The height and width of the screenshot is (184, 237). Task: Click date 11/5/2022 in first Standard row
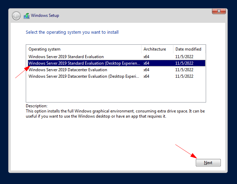(x=184, y=57)
